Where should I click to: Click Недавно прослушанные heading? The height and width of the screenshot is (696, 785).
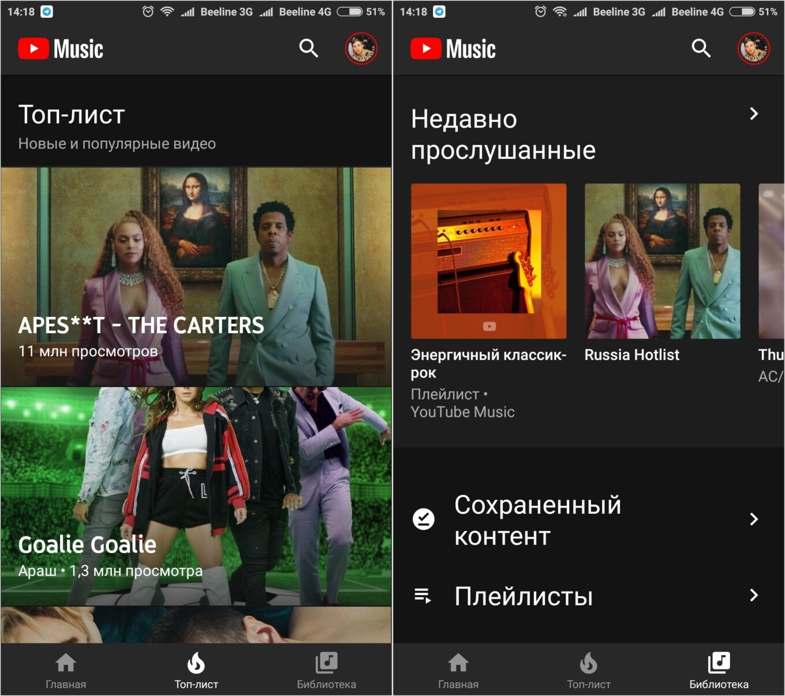tap(503, 134)
